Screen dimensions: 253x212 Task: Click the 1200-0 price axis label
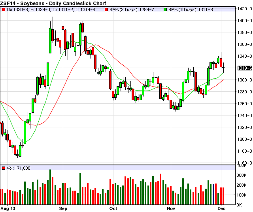click(245, 139)
